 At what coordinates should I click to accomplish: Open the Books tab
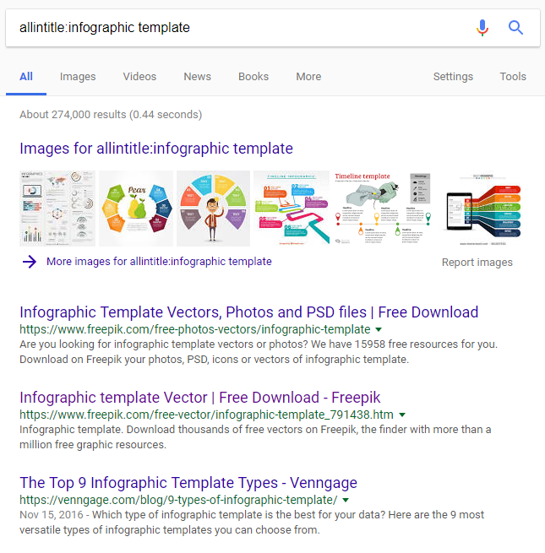point(253,77)
